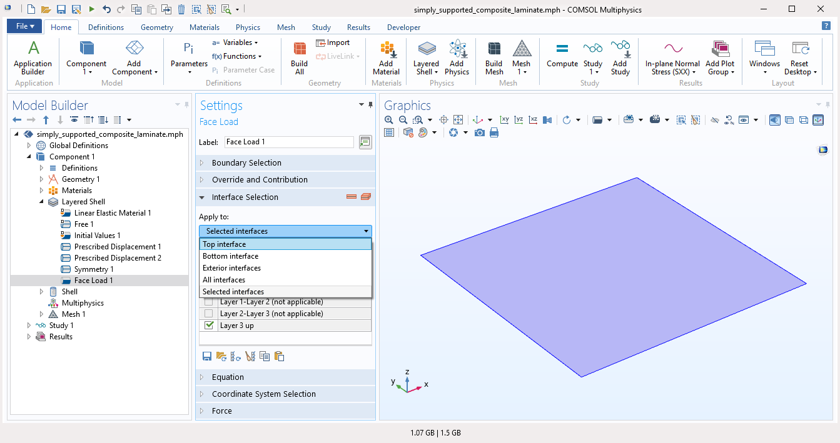840x443 pixels.
Task: Click the Label text field
Action: [x=288, y=142]
